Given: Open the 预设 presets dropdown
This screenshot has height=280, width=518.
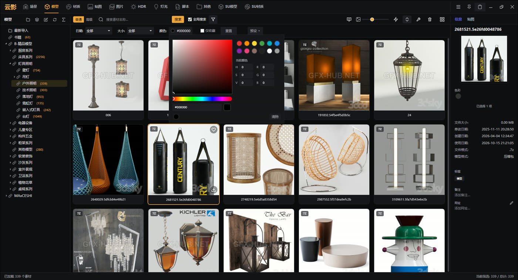Looking at the screenshot, I should pos(255,31).
